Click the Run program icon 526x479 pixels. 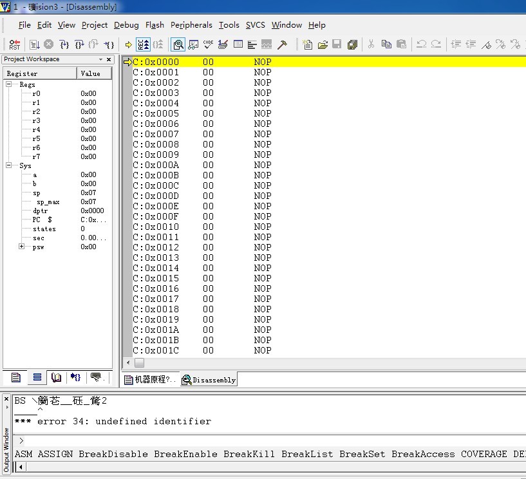point(34,44)
